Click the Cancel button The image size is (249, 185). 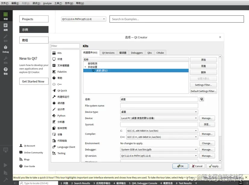click(197, 166)
